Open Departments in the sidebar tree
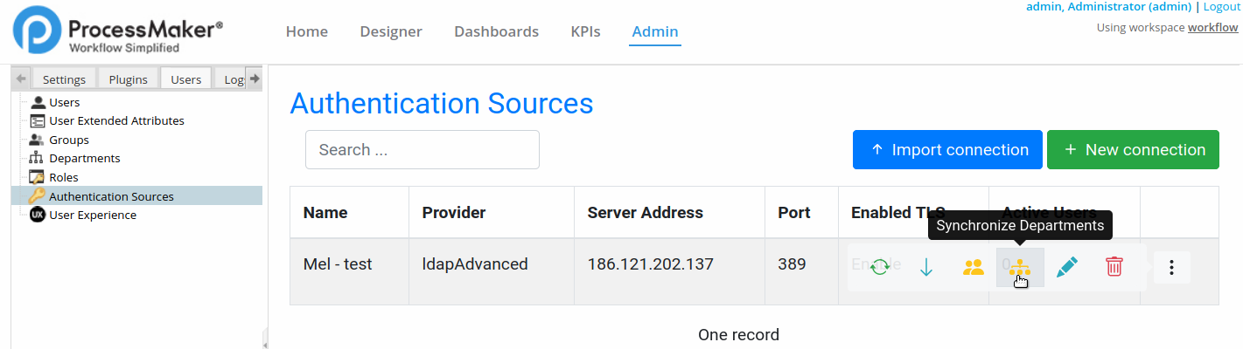Image resolution: width=1243 pixels, height=349 pixels. click(x=85, y=159)
